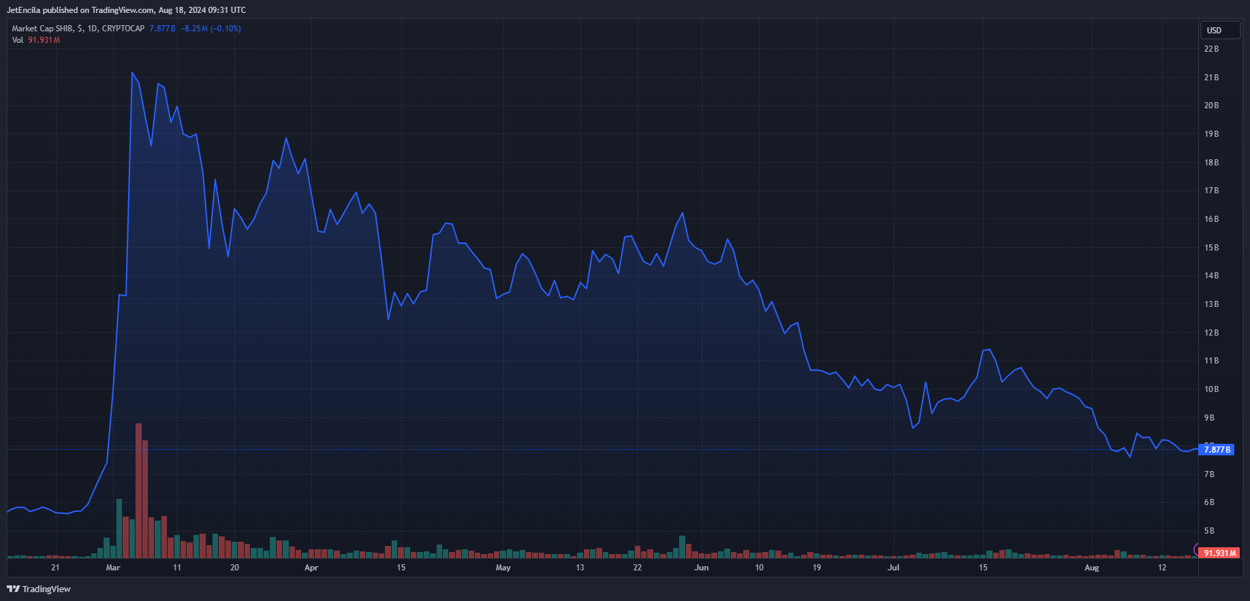Select the Market Cap SHIB legend title
The width and height of the screenshot is (1250, 601).
click(78, 29)
